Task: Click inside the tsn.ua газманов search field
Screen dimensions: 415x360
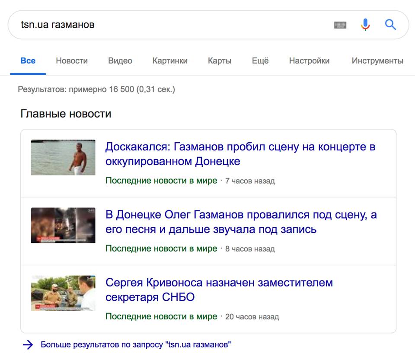Action: click(x=173, y=25)
